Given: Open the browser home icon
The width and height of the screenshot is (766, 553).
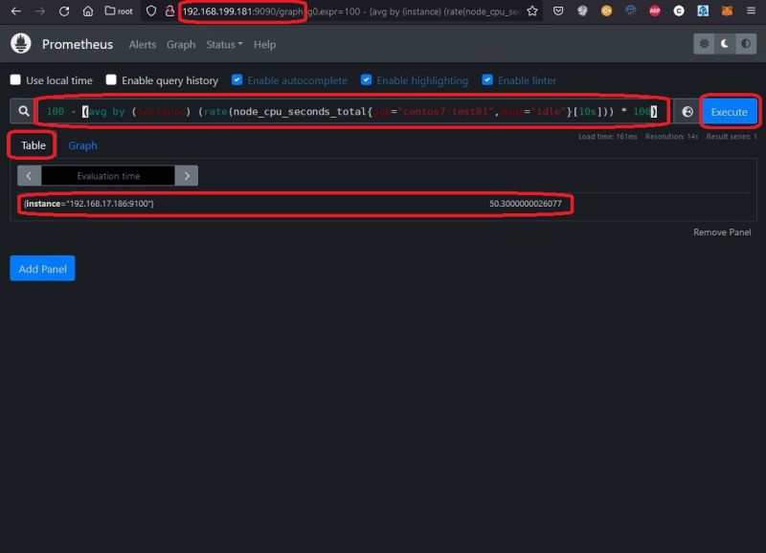Looking at the screenshot, I should pyautogui.click(x=88, y=11).
